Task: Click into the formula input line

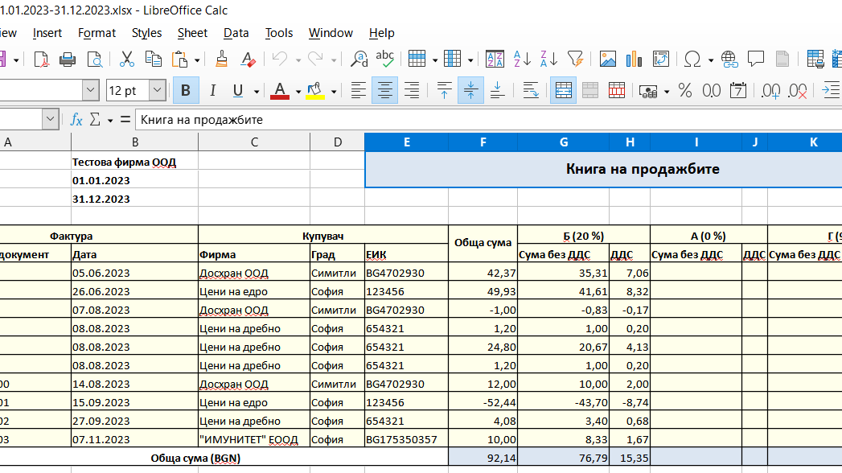Action: (488, 120)
